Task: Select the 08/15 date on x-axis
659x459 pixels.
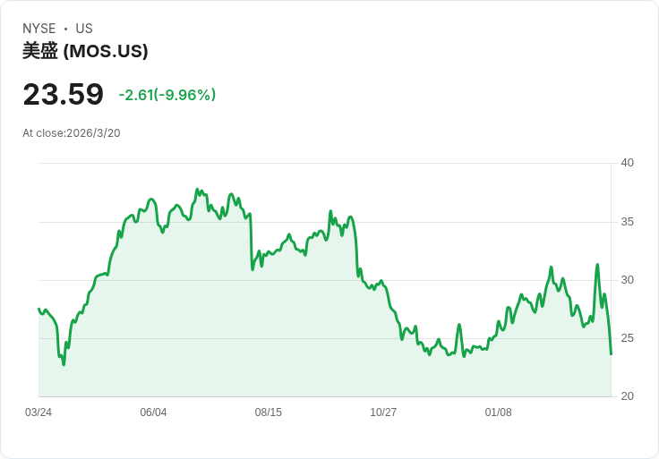Action: point(269,412)
